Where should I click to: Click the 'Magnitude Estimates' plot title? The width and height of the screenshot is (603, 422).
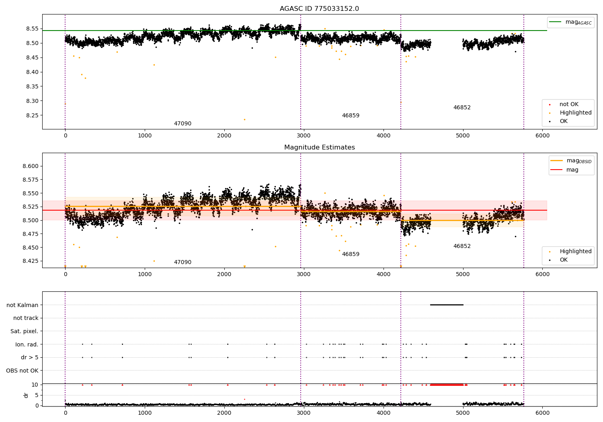click(x=319, y=147)
